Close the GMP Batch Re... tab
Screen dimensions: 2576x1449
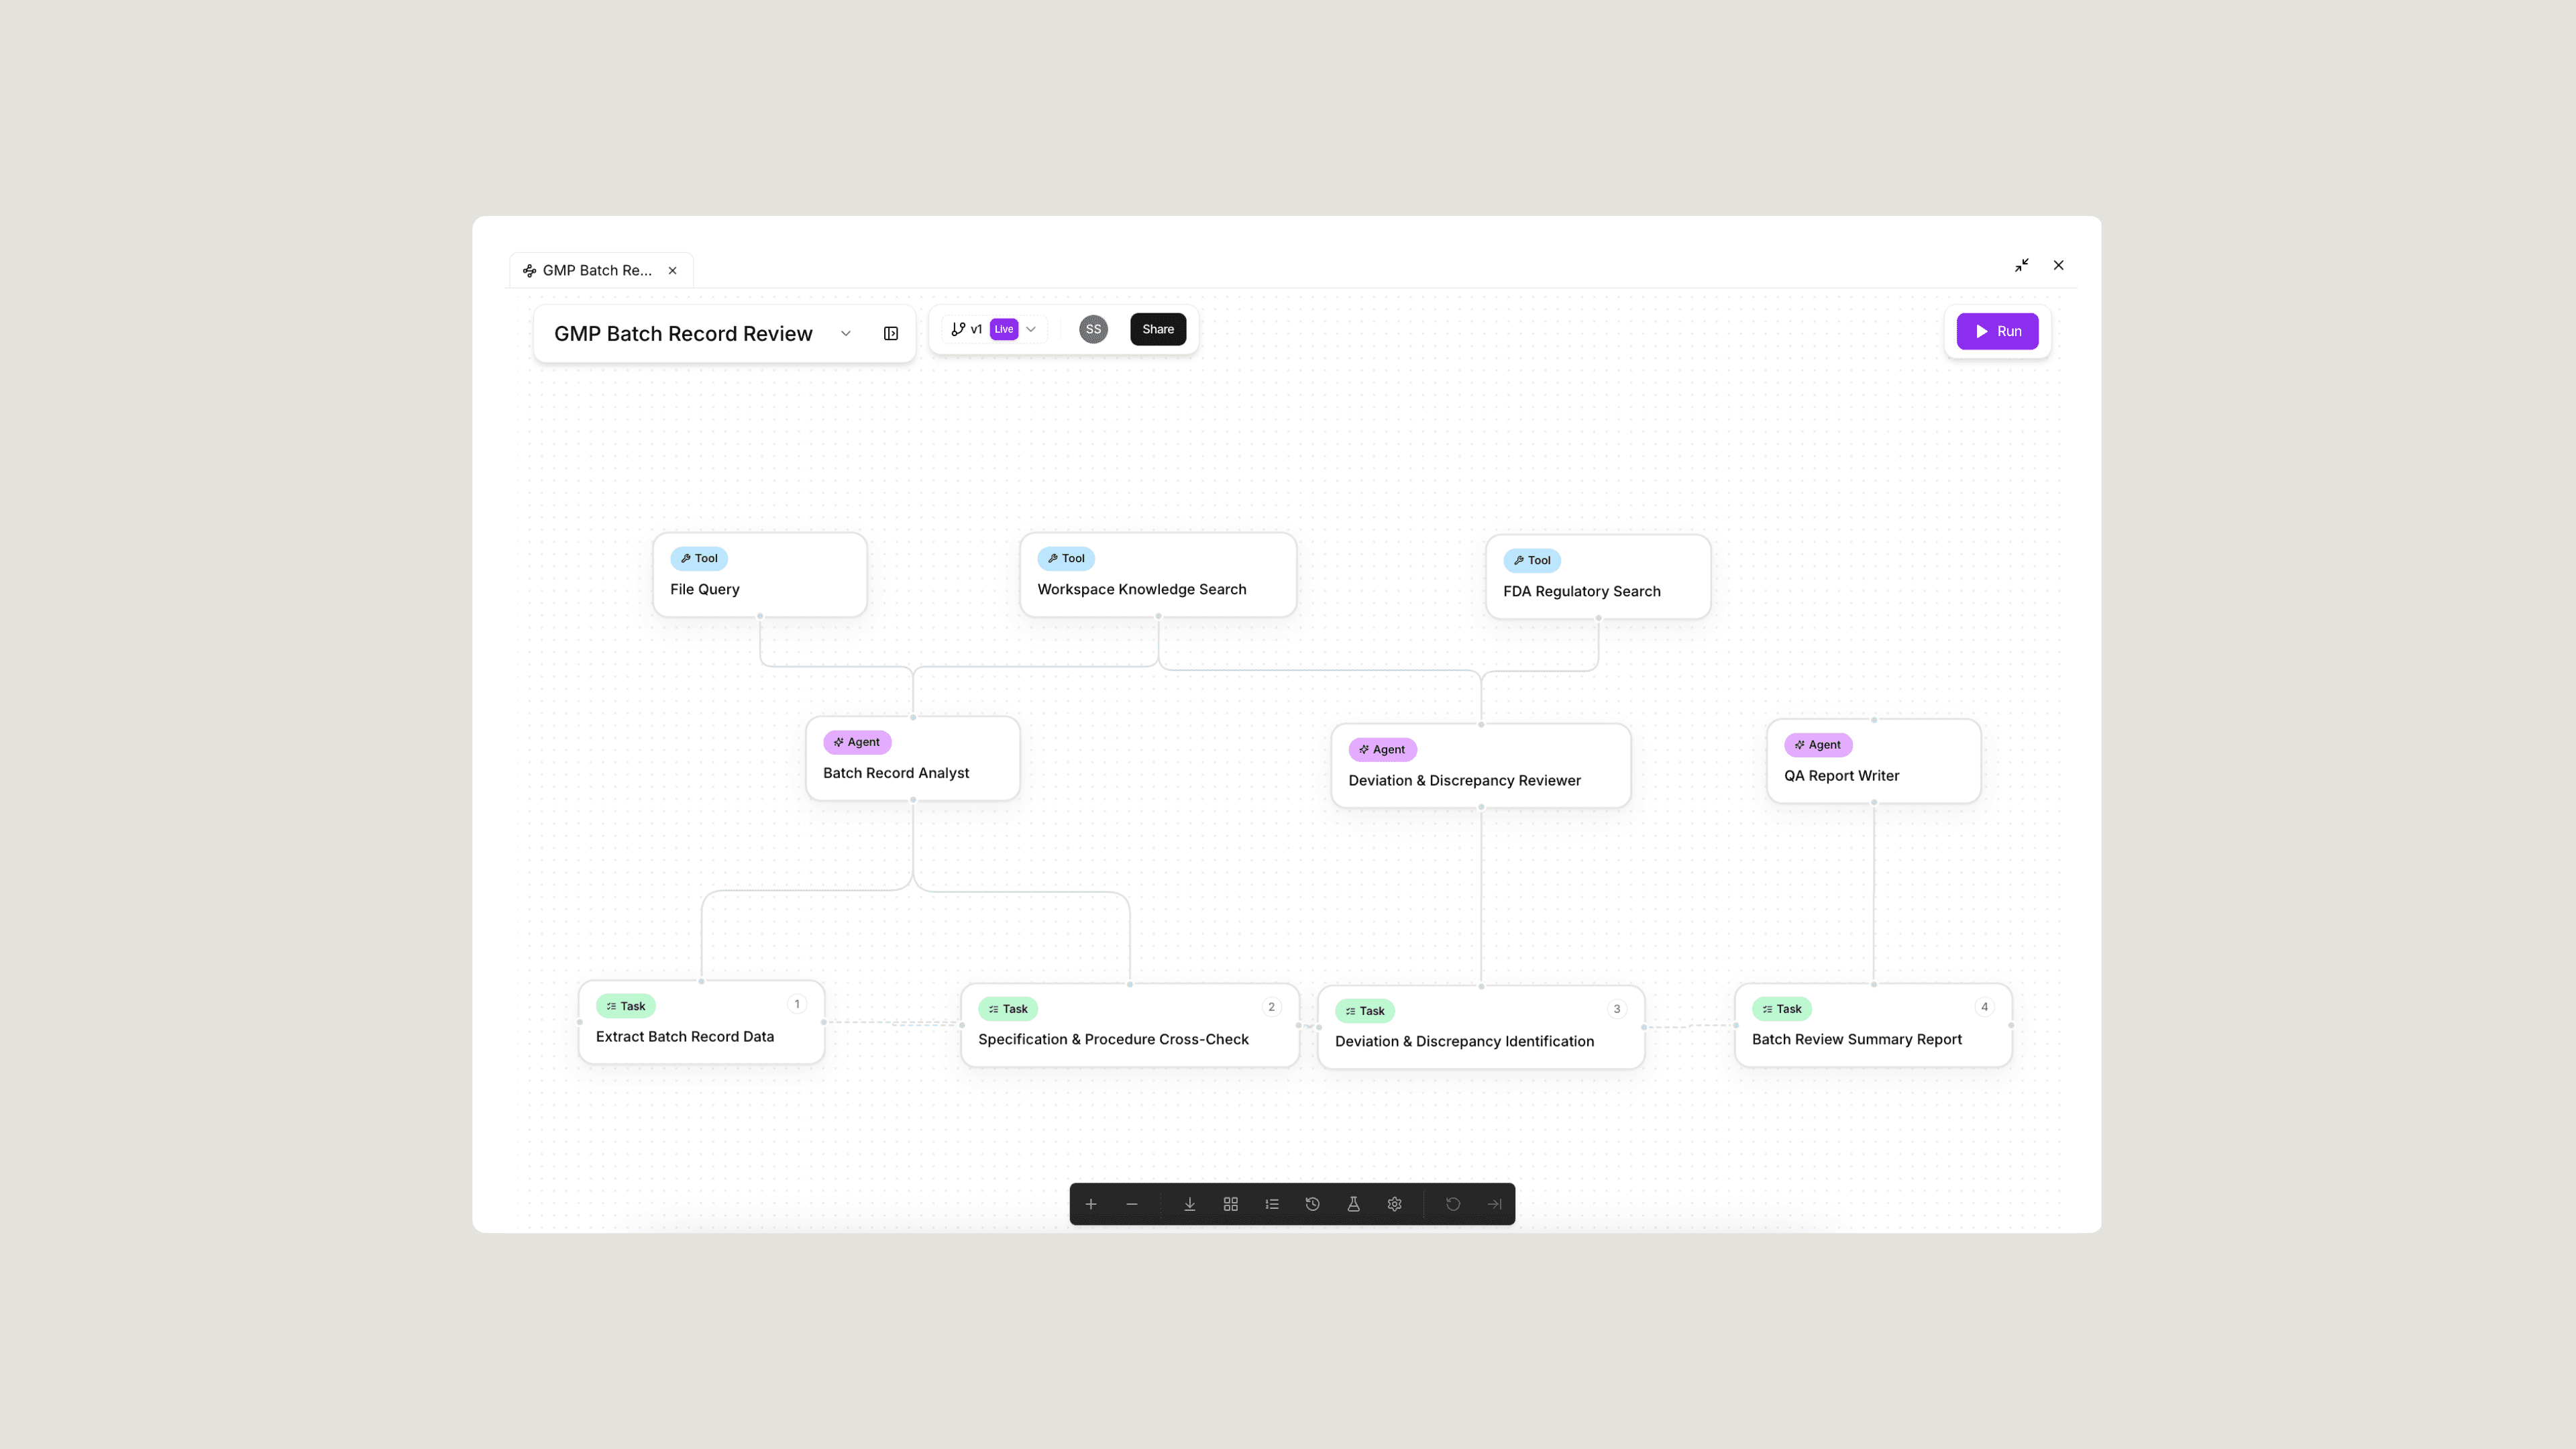673,270
